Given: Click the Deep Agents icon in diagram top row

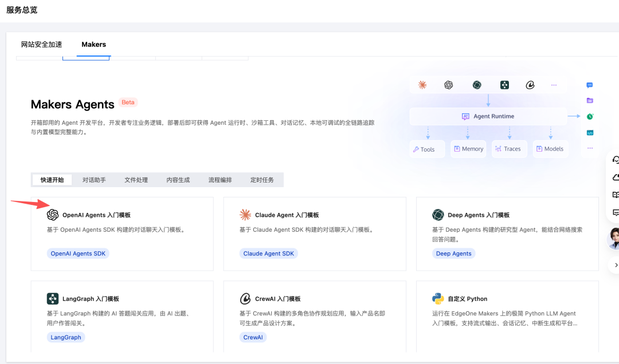Looking at the screenshot, I should (477, 85).
